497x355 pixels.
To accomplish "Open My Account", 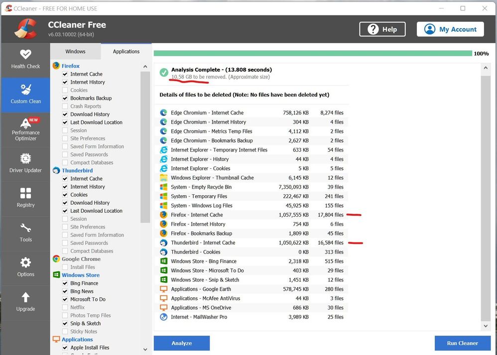I will point(450,29).
